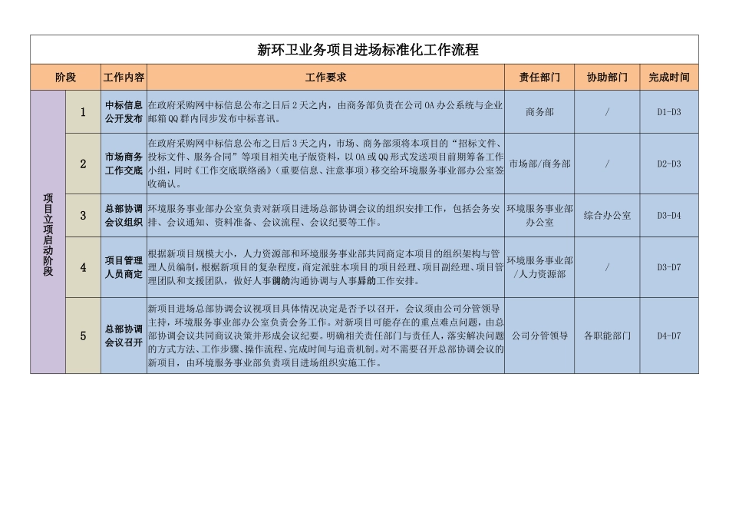Viewport: 729px width, 516px height.
Task: Click the 中标信息公开发布 cell
Action: pos(124,111)
